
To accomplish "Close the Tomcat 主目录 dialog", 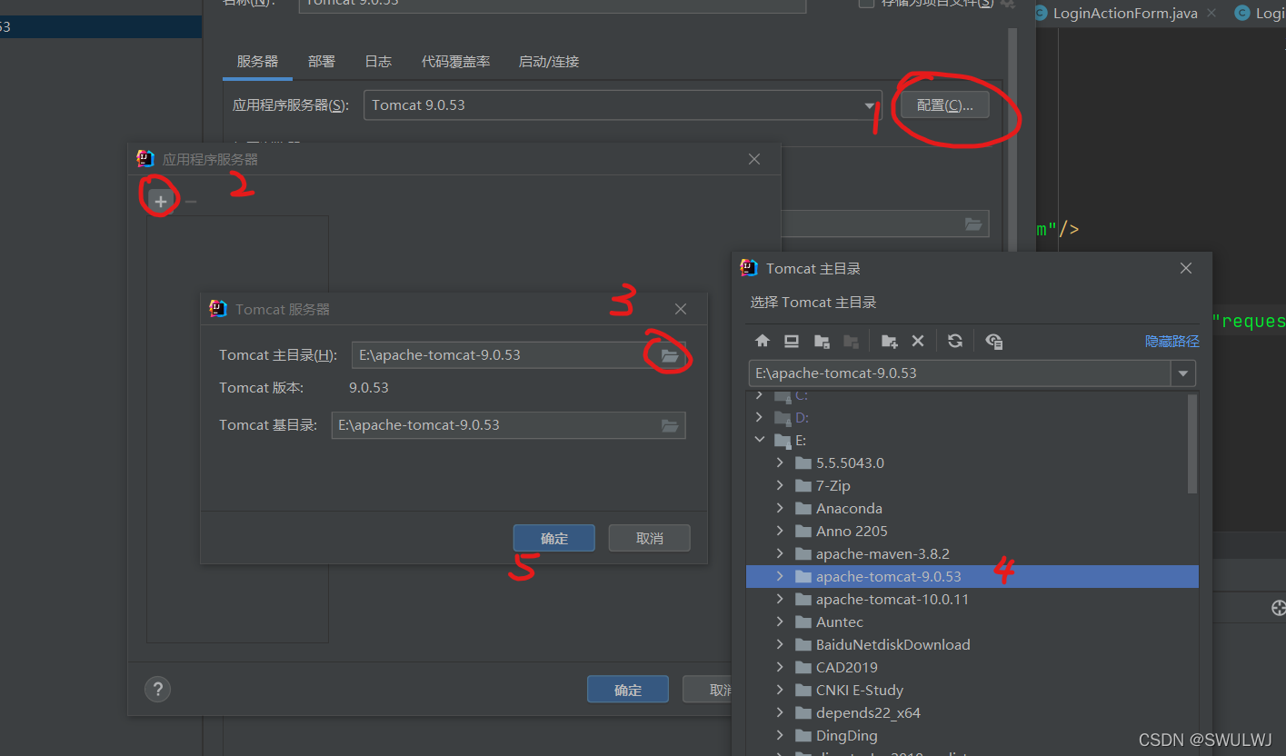I will pos(1186,268).
